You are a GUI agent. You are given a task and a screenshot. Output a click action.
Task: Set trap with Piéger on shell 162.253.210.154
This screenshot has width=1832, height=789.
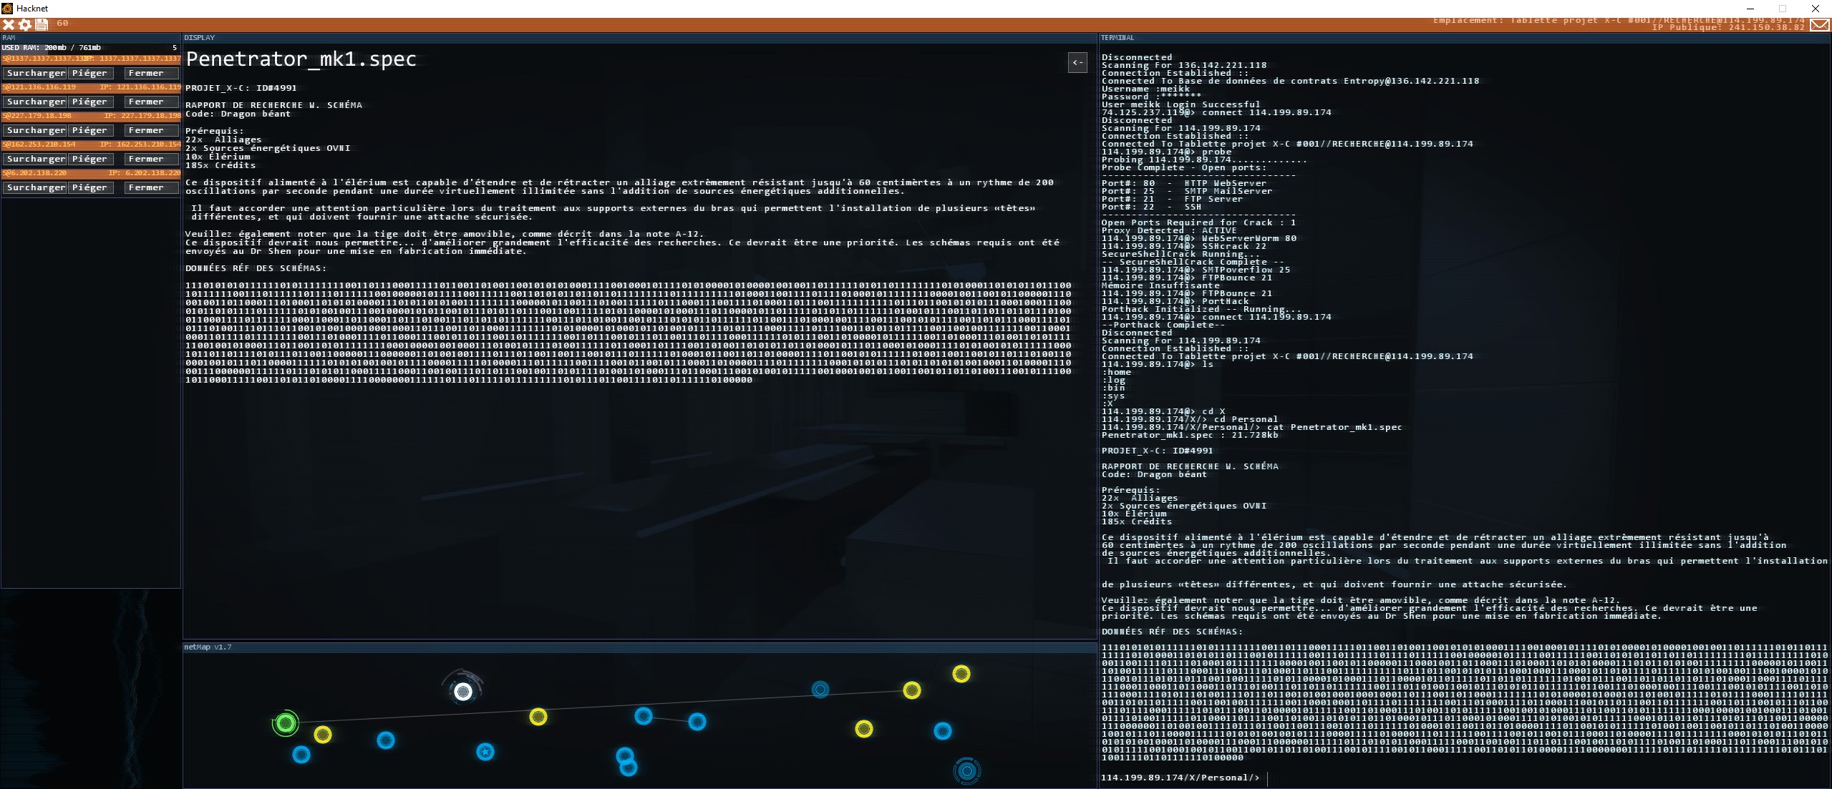click(89, 159)
